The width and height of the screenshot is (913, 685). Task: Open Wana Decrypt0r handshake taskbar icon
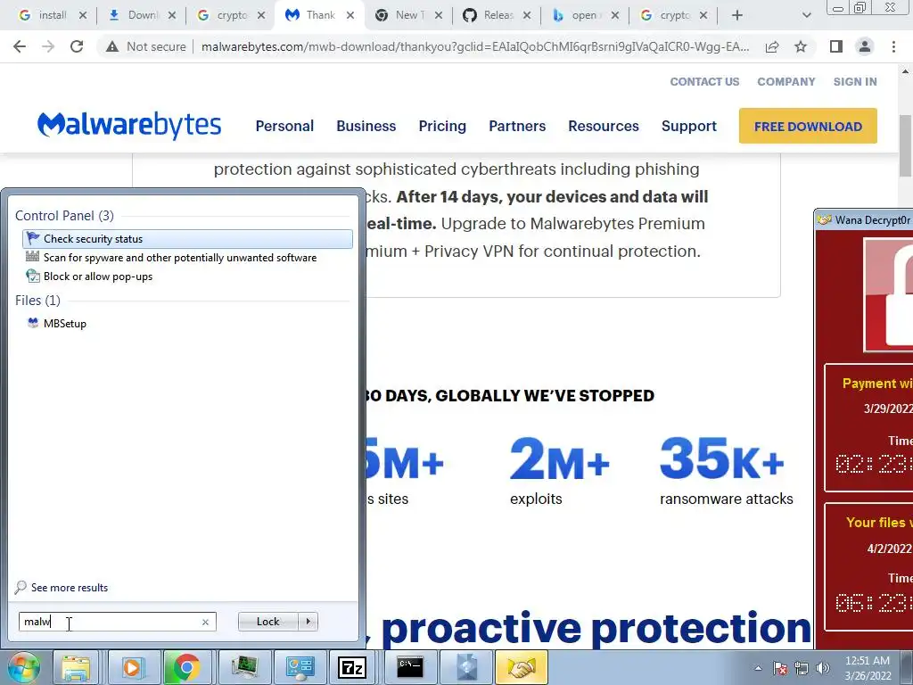point(522,667)
